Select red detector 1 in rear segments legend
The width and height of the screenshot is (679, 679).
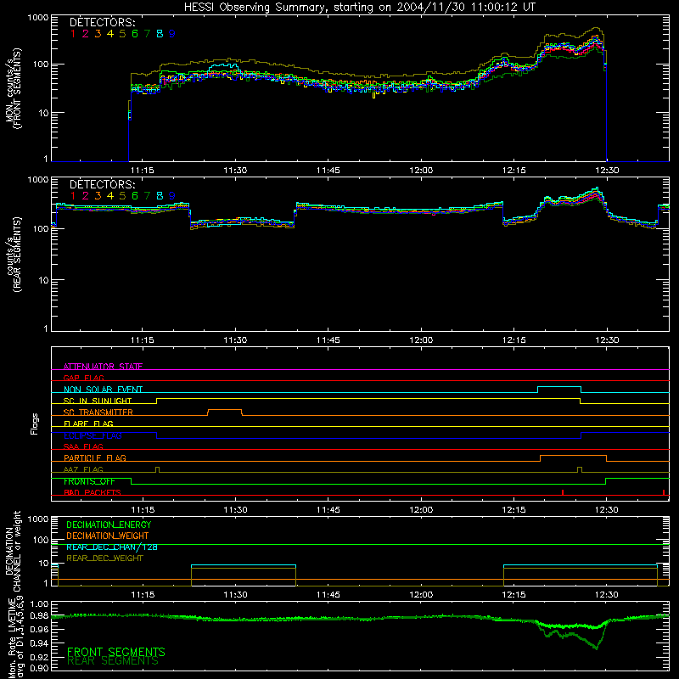tap(73, 196)
